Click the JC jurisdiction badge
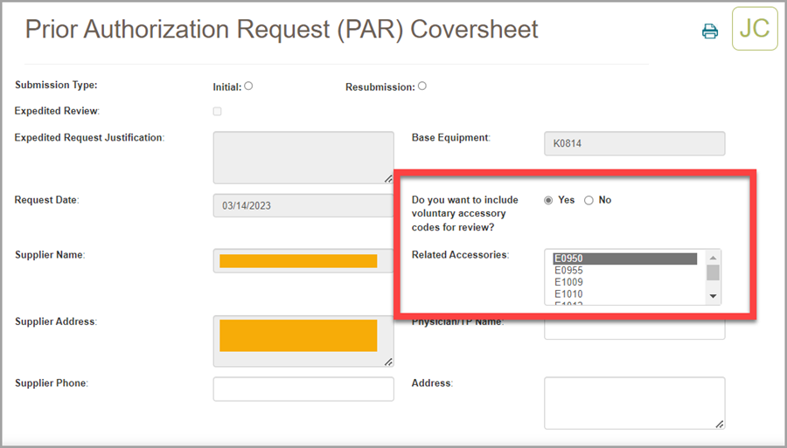 tap(754, 28)
